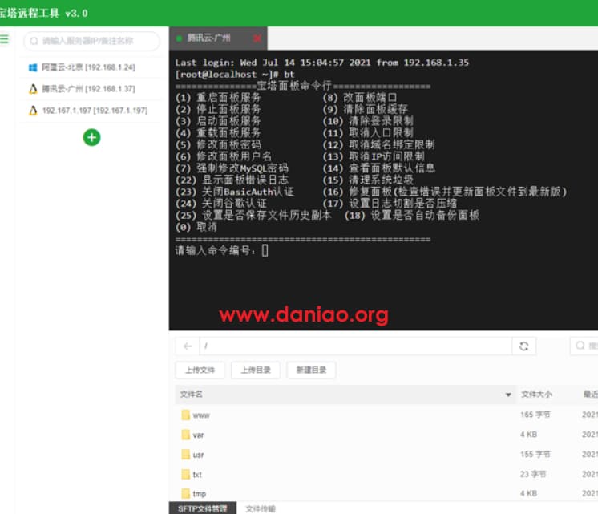Viewport: 598px width, 514px height.
Task: Click the Linux penguin icon beside 192.167.1.197
Action: click(x=33, y=111)
